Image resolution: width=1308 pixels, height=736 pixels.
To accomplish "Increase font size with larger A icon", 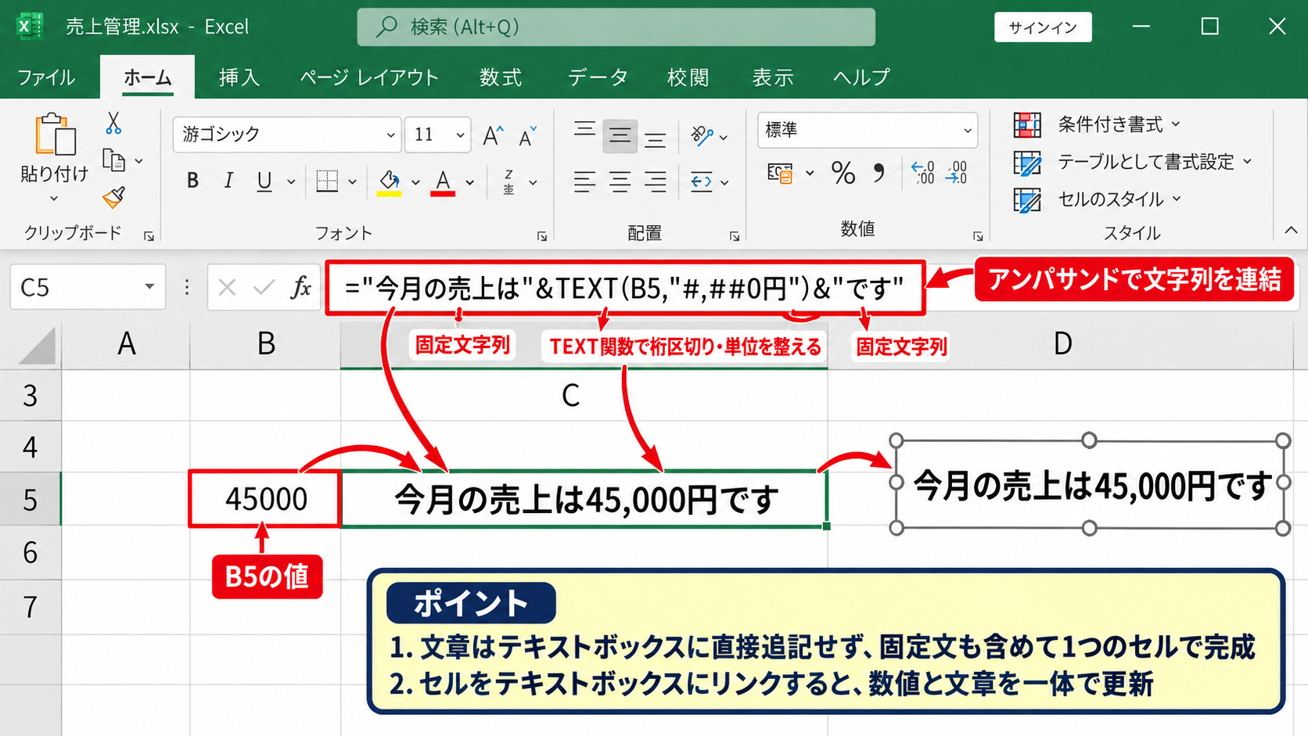I will click(x=493, y=135).
